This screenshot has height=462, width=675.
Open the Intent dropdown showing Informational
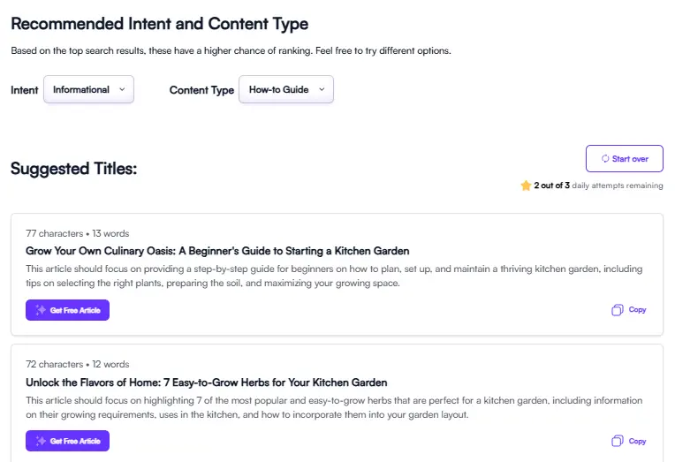tap(81, 89)
